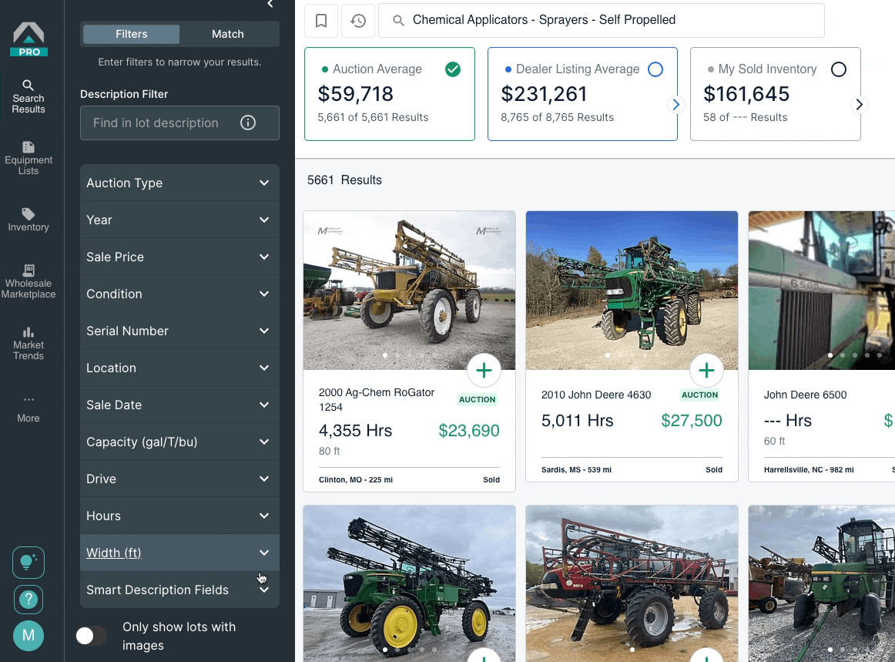Click the AUCTION badge on 4630 card
895x662 pixels.
tap(700, 395)
